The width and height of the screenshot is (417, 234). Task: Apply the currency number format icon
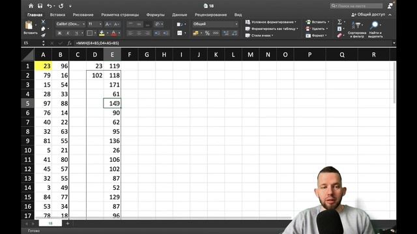click(195, 33)
